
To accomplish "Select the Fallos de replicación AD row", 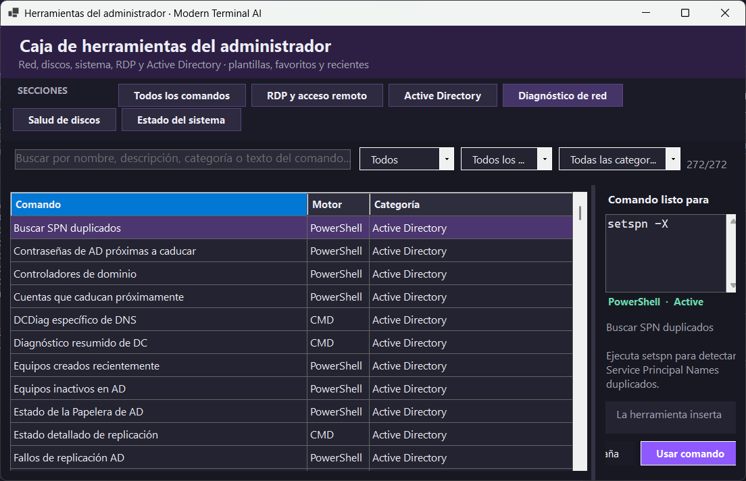I will tap(292, 457).
